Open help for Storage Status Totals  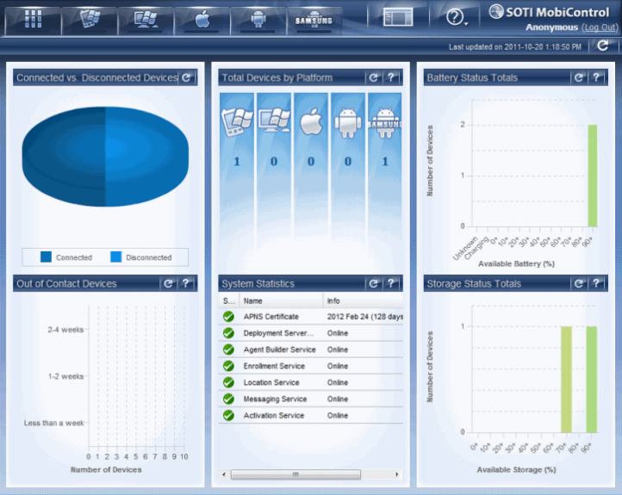597,284
